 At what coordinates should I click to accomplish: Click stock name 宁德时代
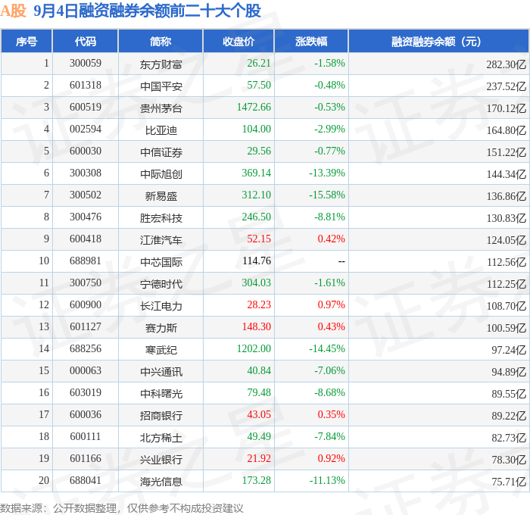[x=161, y=284]
